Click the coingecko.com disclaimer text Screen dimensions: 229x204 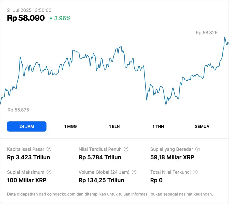pos(110,194)
